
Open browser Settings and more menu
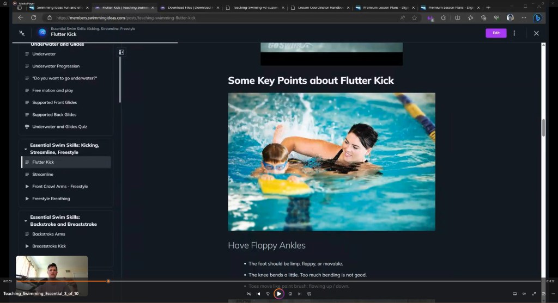(524, 18)
